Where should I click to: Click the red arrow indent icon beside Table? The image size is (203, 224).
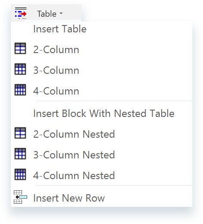21,13
